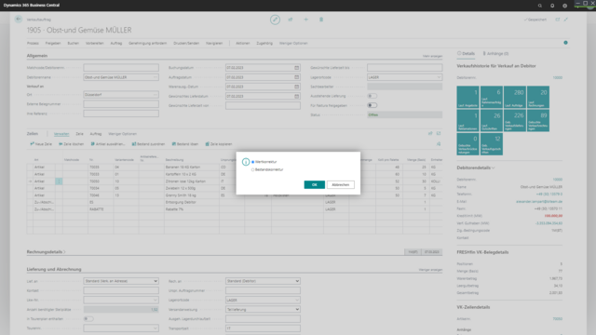Screen dimensions: 596x335
Task: Click expand icon in Zeilen header
Action: (439, 133)
